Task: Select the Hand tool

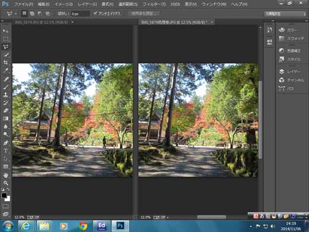Action: point(6,175)
